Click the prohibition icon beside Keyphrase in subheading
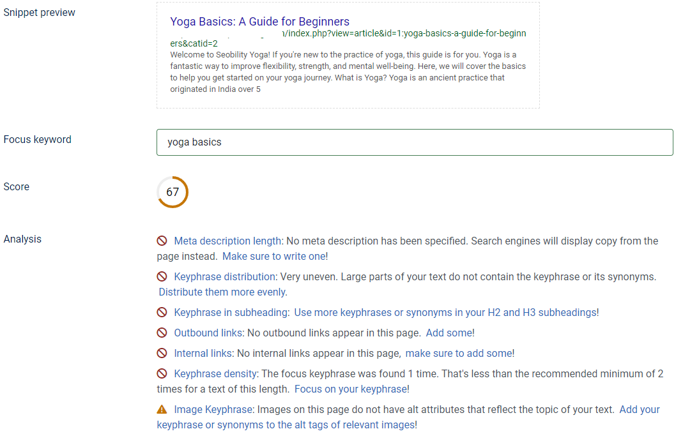 tap(161, 312)
